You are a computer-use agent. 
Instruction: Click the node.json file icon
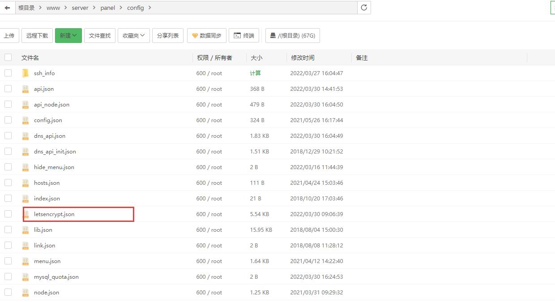(26, 293)
